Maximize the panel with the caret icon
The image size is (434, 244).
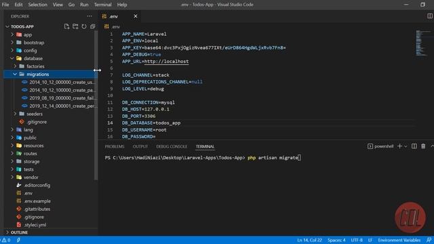pos(432,146)
